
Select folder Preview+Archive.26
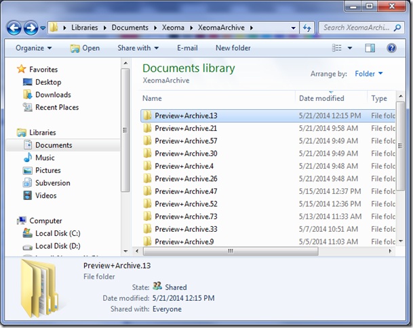point(268,179)
